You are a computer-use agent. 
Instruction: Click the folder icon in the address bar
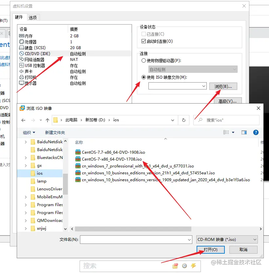coord(56,120)
